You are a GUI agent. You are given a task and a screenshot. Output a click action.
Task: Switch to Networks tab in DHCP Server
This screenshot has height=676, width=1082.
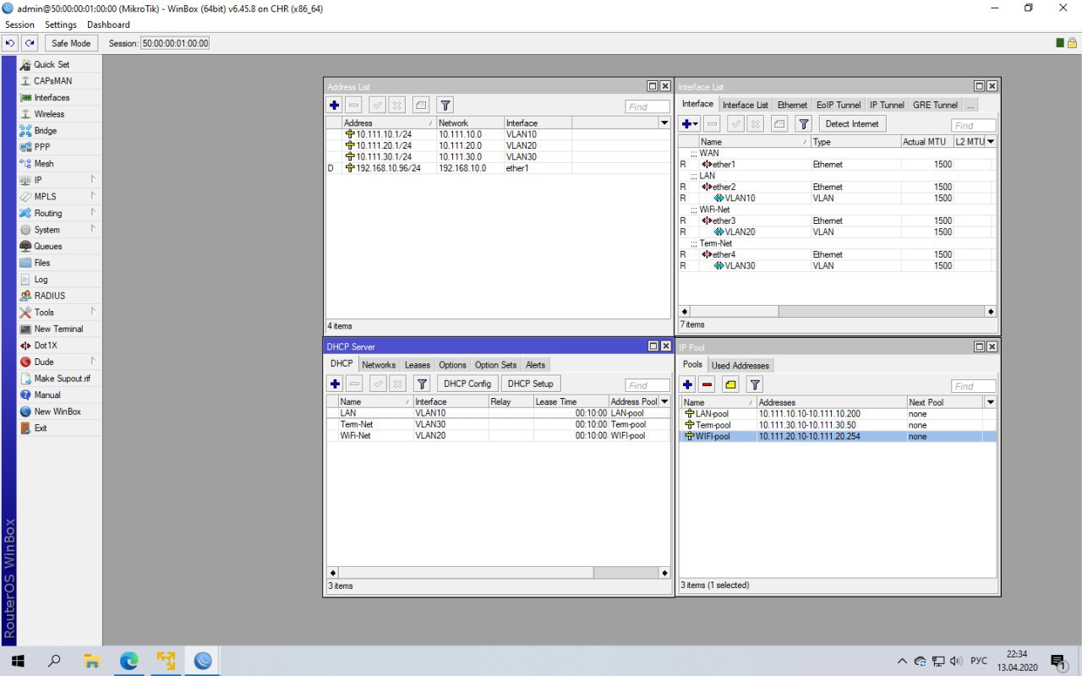click(x=379, y=365)
